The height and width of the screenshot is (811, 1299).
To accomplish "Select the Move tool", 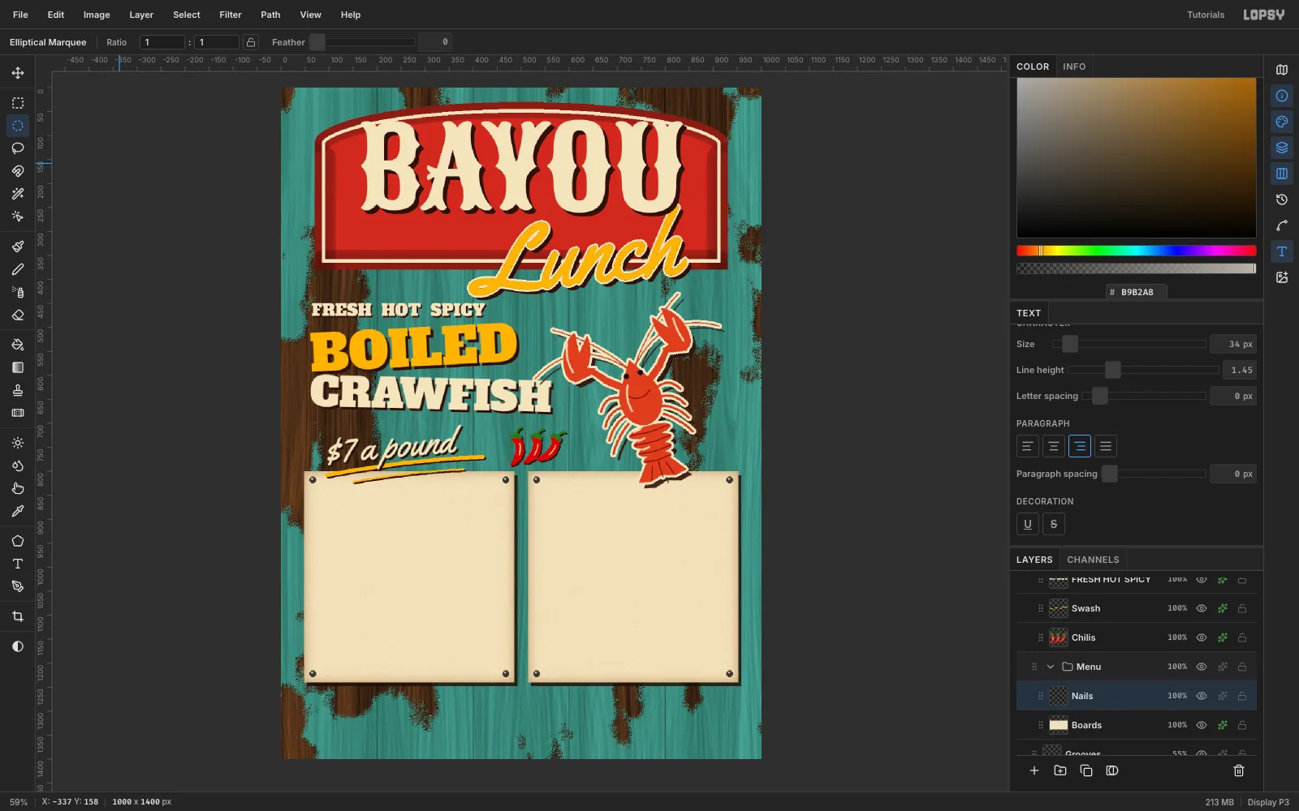I will (x=18, y=73).
